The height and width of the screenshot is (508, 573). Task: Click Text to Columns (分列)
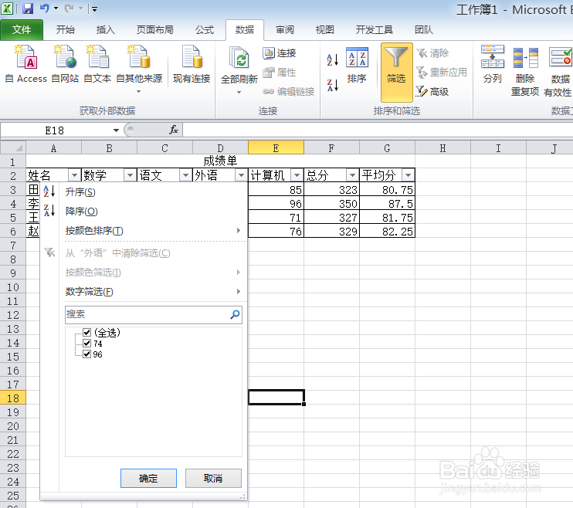click(x=492, y=64)
